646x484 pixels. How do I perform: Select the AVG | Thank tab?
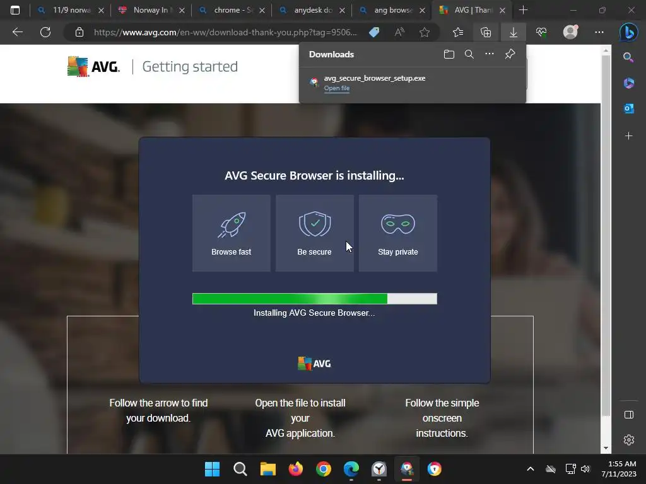coord(472,10)
